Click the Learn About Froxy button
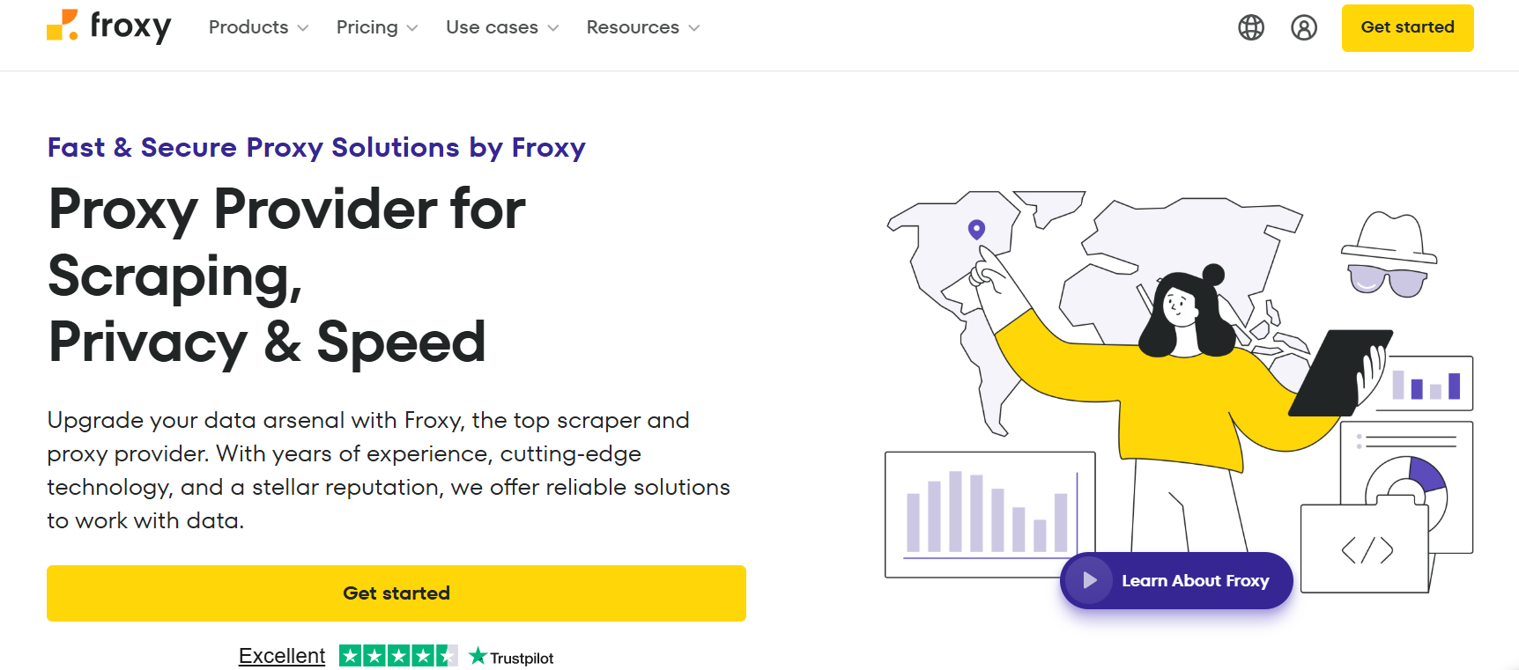This screenshot has height=670, width=1519. pyautogui.click(x=1176, y=580)
